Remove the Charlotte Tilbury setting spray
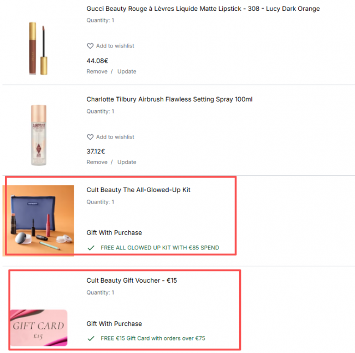 97,162
